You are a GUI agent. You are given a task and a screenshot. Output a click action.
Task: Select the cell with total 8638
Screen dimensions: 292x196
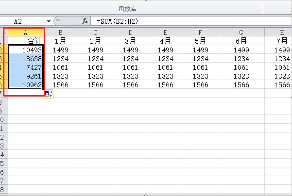click(25, 58)
